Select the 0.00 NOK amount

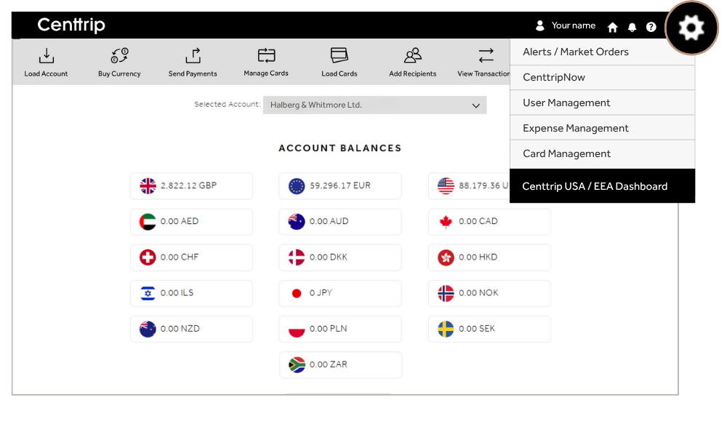coord(478,292)
